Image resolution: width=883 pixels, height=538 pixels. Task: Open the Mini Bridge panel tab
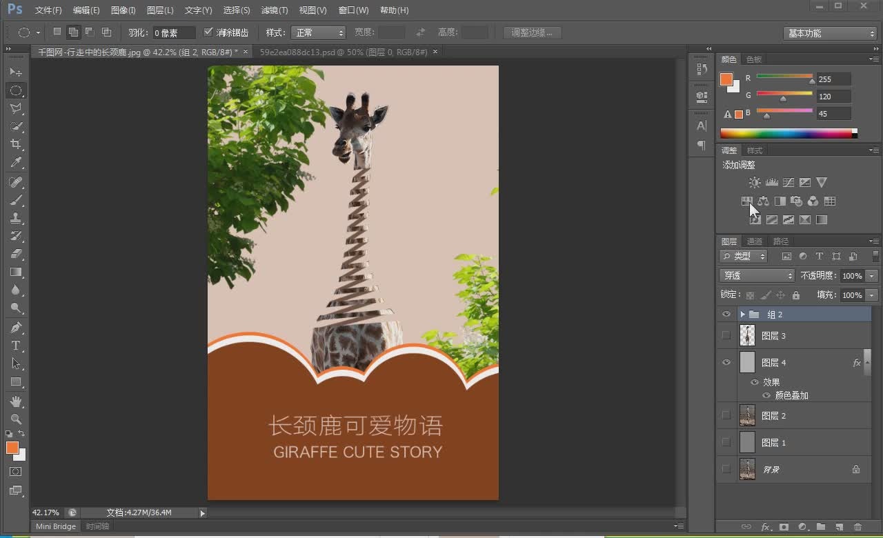pyautogui.click(x=56, y=526)
